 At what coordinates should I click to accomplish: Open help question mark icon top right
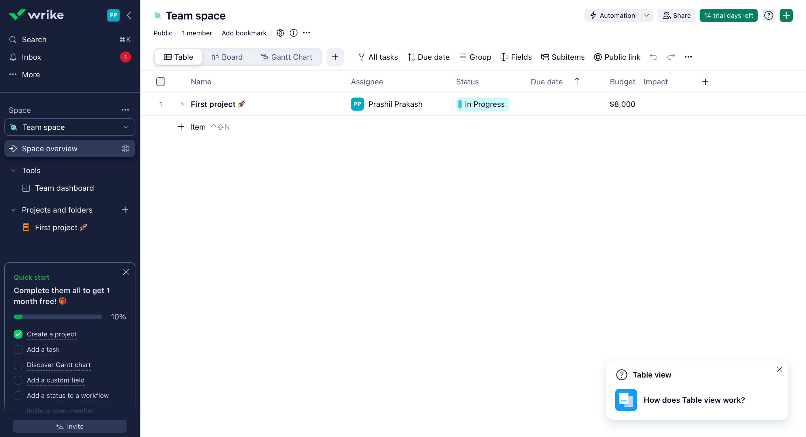[x=769, y=15]
